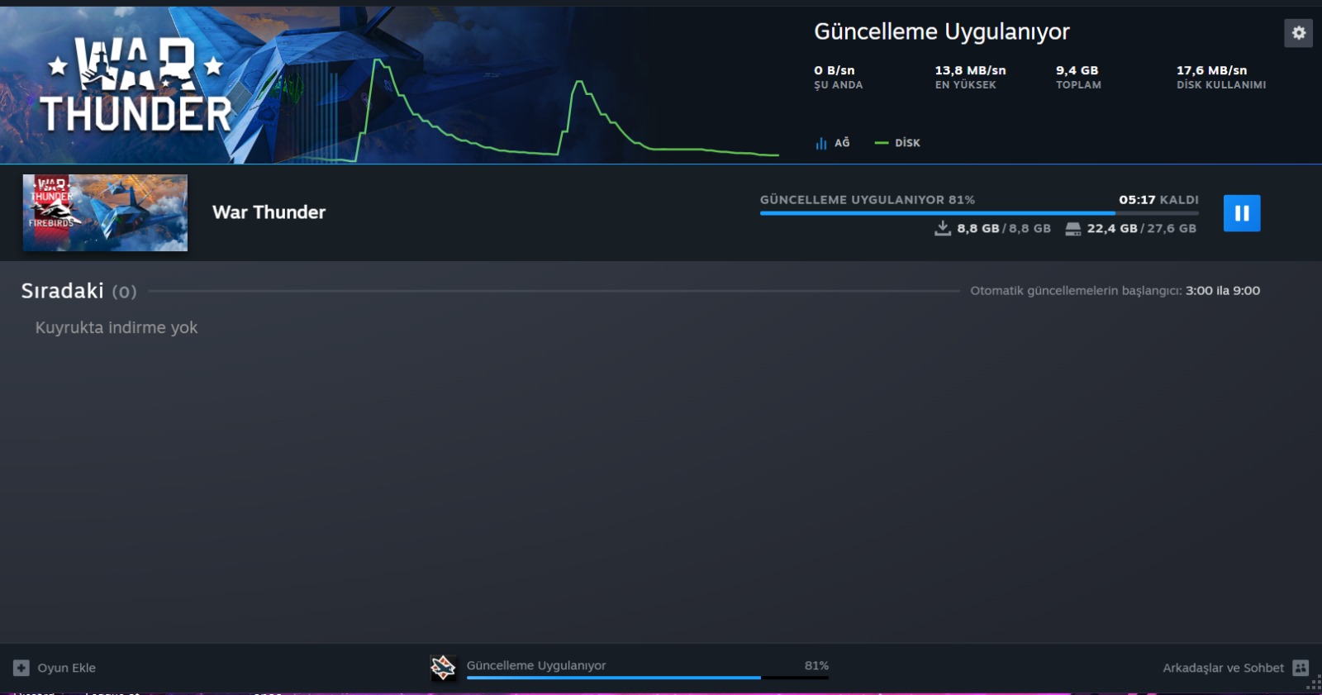Click the friends and chat icon
Image resolution: width=1322 pixels, height=695 pixels.
click(x=1301, y=668)
